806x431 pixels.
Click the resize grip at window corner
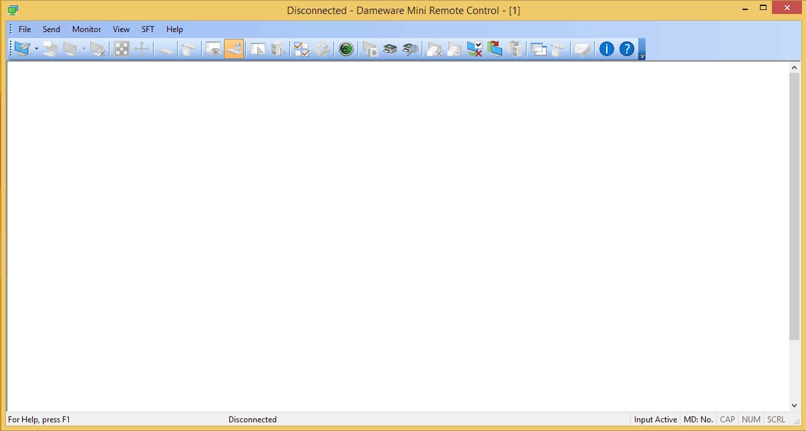click(796, 421)
